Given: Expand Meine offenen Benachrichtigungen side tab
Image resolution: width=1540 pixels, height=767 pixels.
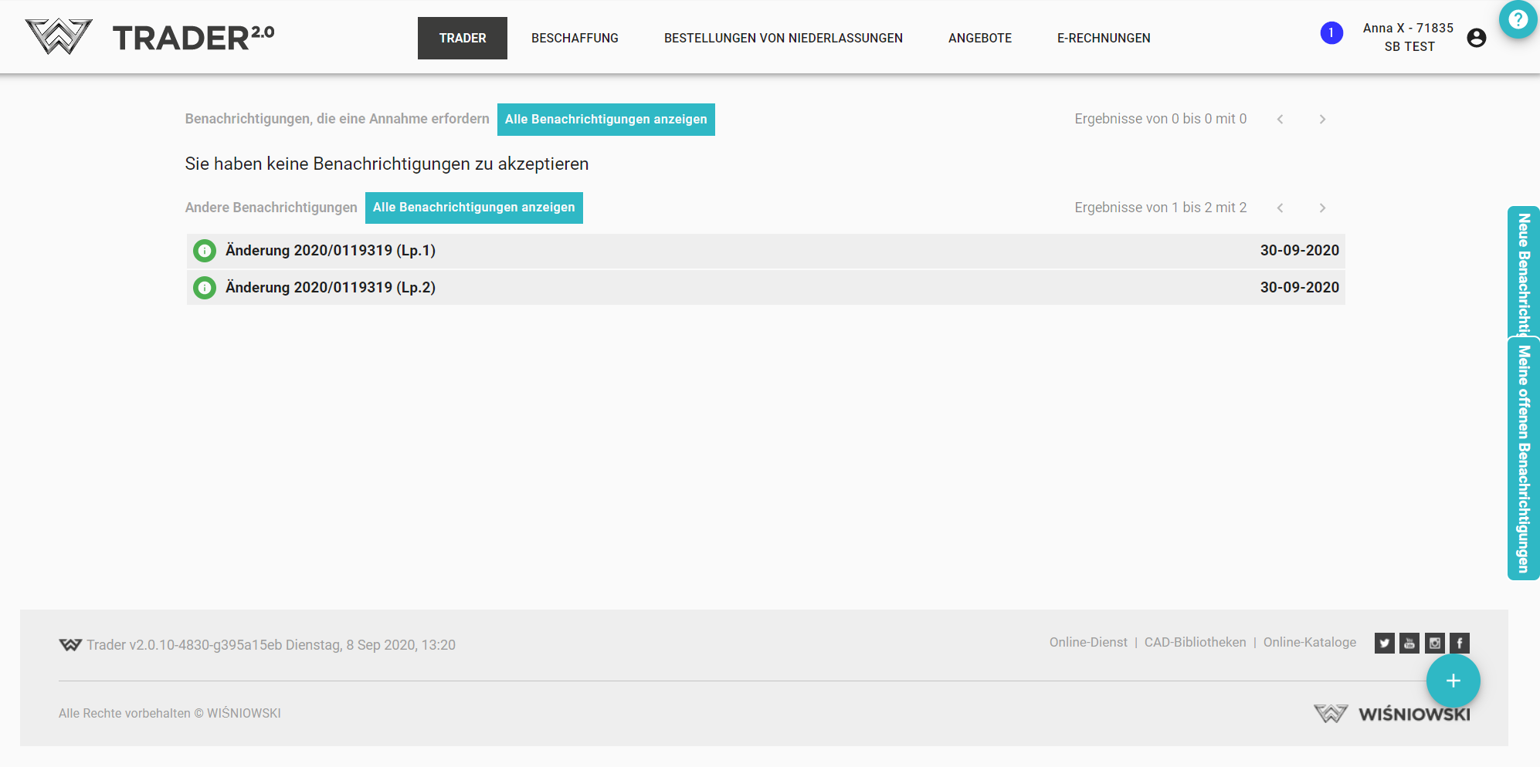Looking at the screenshot, I should [1523, 459].
